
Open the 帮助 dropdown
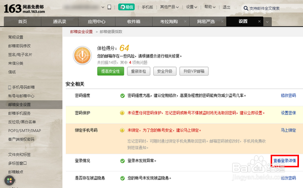pos(210,7)
